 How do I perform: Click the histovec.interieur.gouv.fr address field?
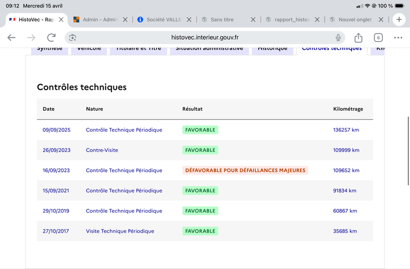pos(204,37)
